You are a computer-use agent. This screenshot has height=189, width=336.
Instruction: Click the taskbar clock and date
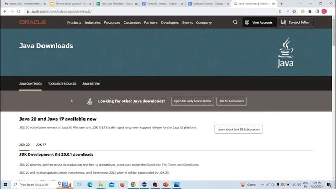(317, 184)
